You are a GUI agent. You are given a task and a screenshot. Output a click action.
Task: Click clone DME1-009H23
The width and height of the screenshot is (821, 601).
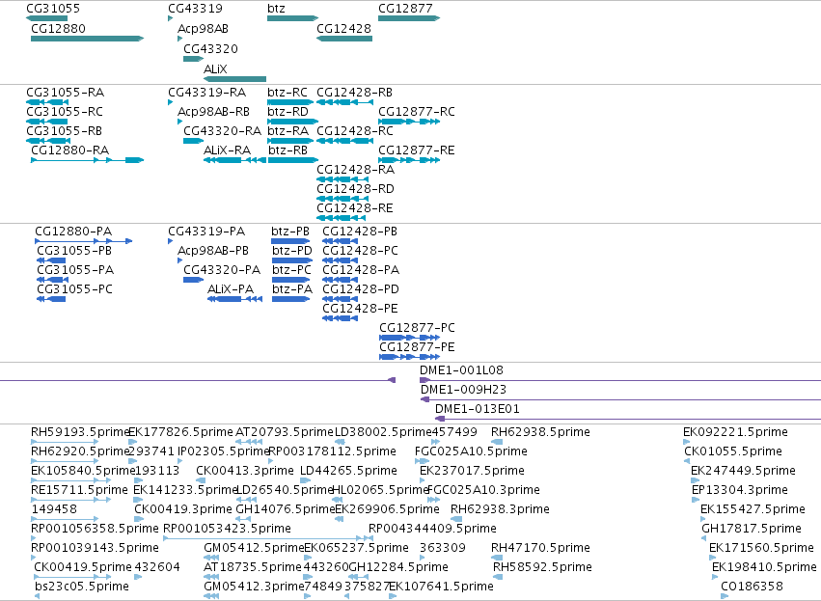click(x=463, y=390)
